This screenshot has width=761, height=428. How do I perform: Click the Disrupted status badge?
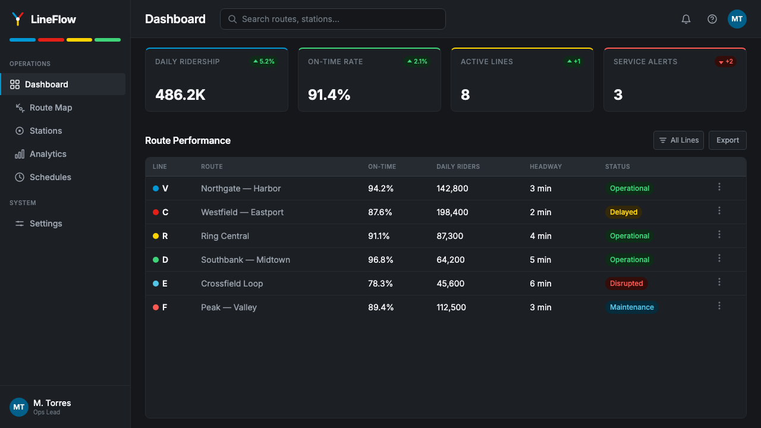(x=627, y=284)
